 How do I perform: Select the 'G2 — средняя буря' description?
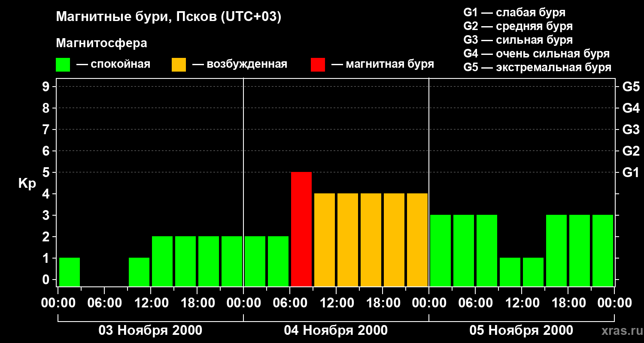click(x=518, y=26)
